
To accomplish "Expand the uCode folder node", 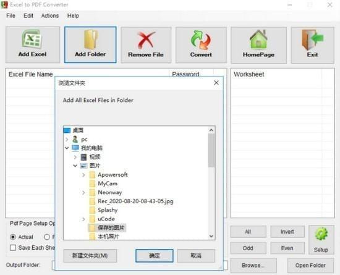I will [83, 219].
